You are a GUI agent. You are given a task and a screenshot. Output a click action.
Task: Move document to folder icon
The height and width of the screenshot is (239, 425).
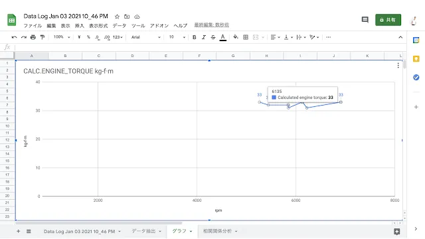[127, 17]
